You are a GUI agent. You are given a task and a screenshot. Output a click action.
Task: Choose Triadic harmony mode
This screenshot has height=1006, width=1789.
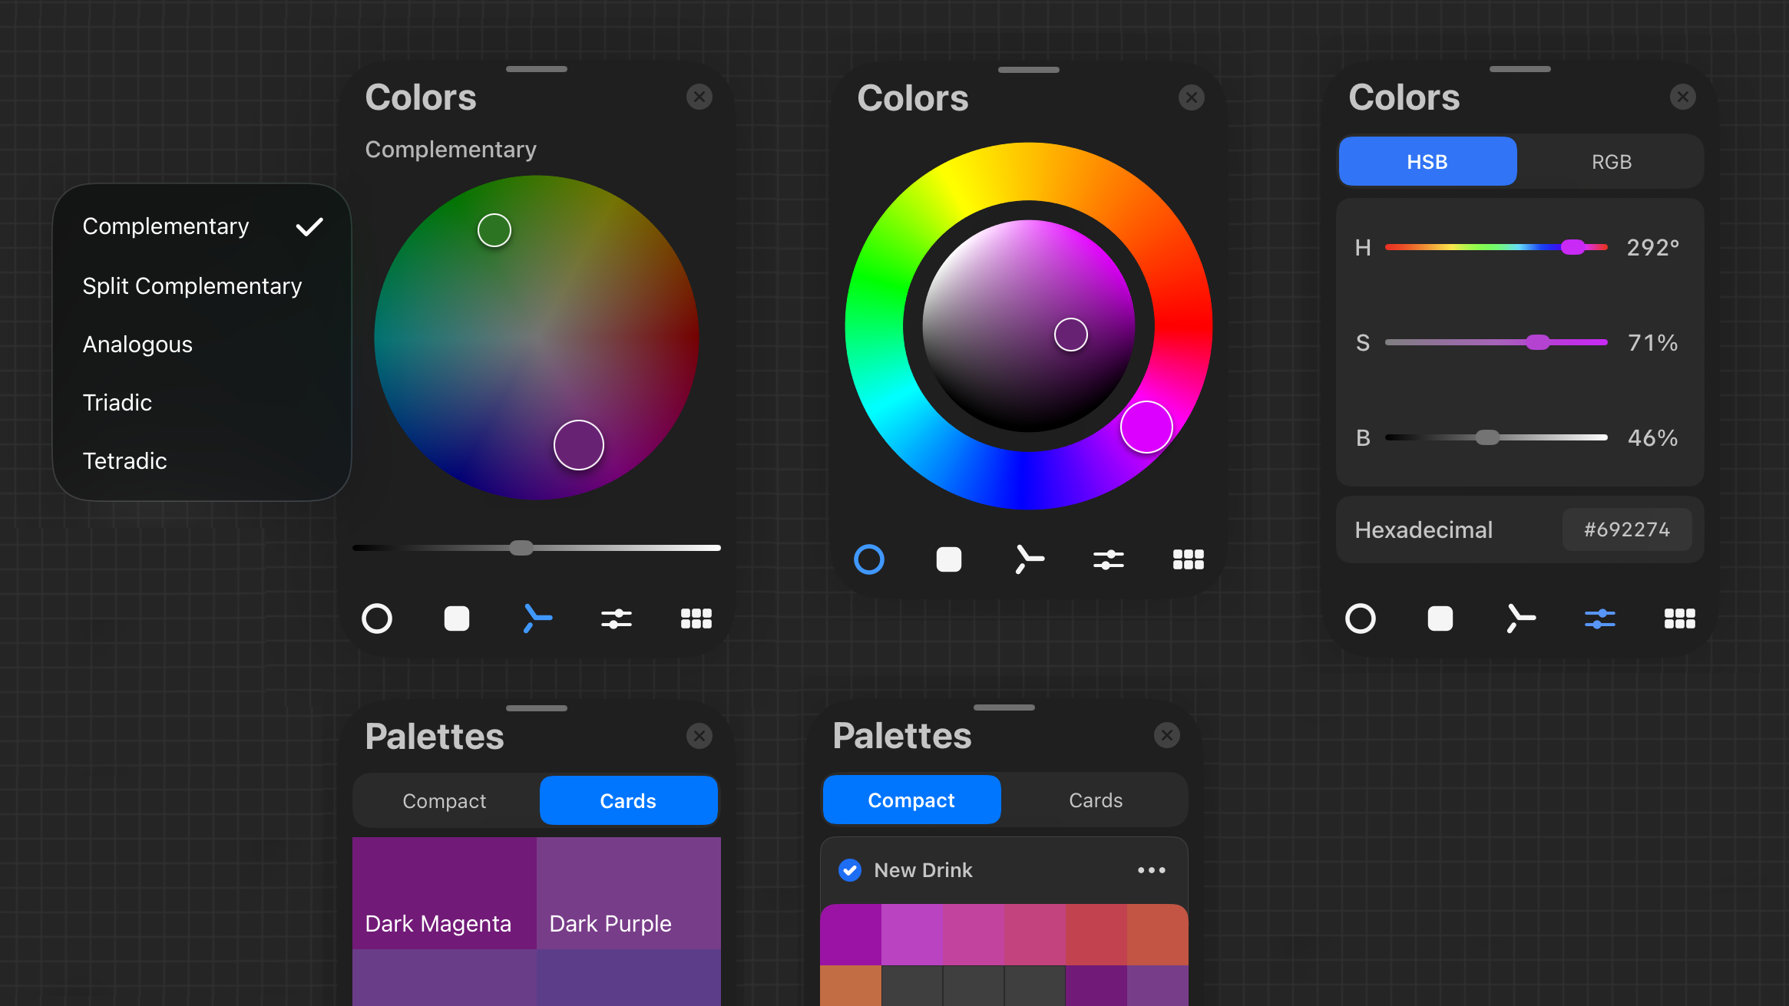[202, 402]
